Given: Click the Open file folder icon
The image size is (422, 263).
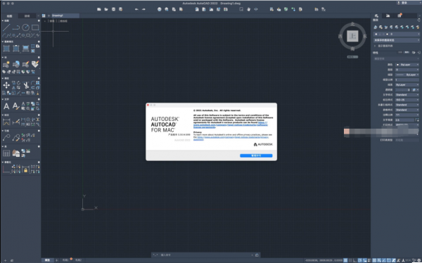Looking at the screenshot, I should (x=106, y=9).
